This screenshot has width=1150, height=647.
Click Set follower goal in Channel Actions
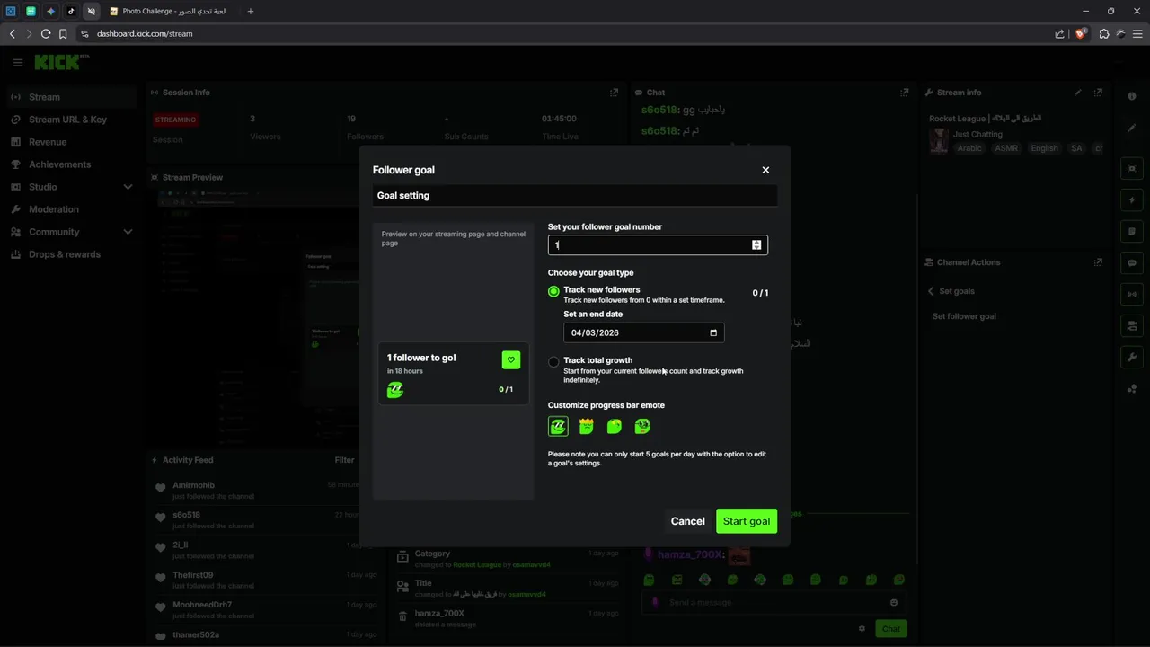964,316
